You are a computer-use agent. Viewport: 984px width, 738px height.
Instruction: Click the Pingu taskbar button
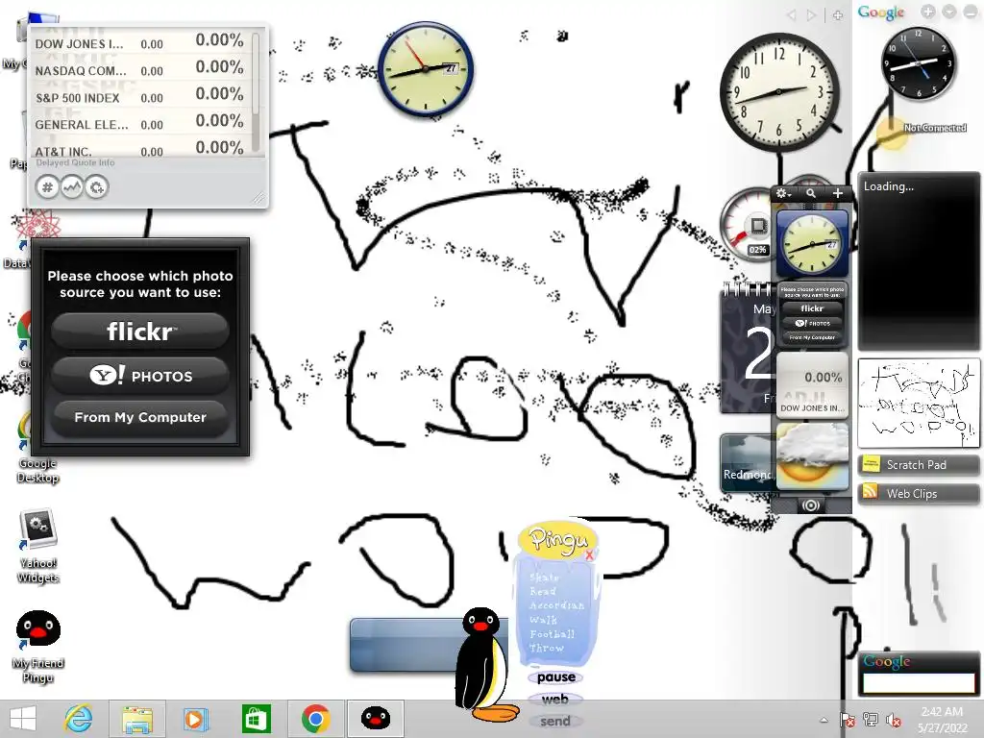376,719
